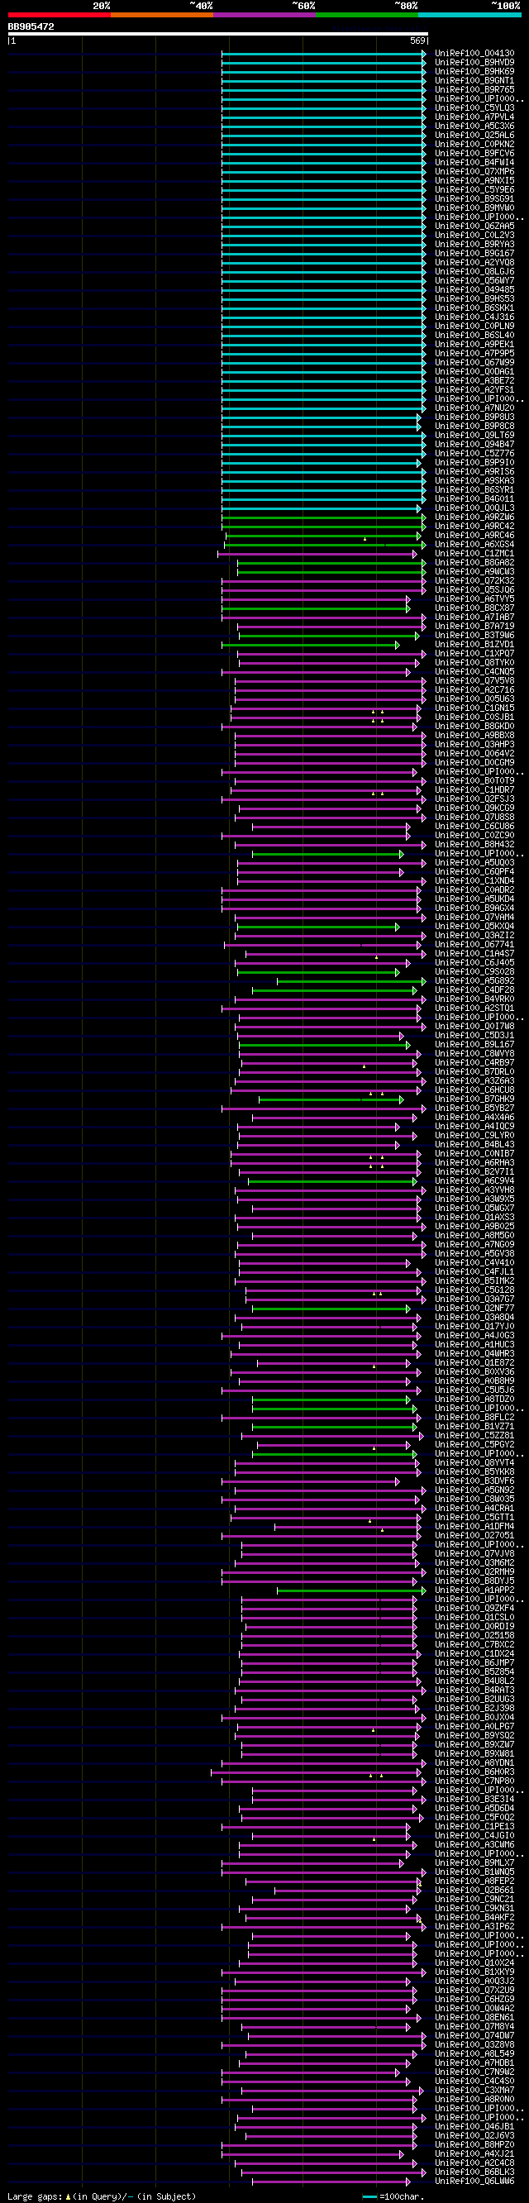Select the UniRef100_A6TVY5 label

tap(474, 599)
